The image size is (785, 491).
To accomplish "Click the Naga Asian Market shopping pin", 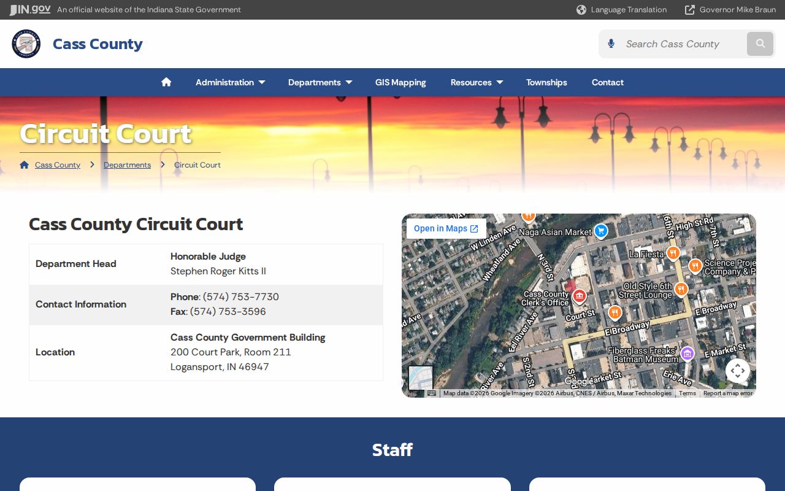I will coord(601,231).
